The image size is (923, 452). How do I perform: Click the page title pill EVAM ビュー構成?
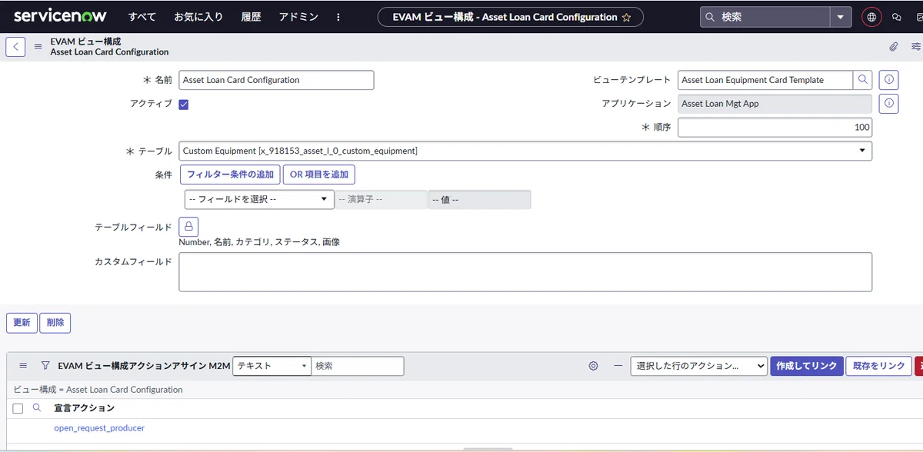[x=511, y=17]
